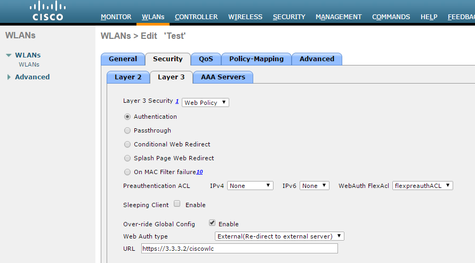Click into the URL input field
This screenshot has height=263, width=475.
click(x=239, y=249)
